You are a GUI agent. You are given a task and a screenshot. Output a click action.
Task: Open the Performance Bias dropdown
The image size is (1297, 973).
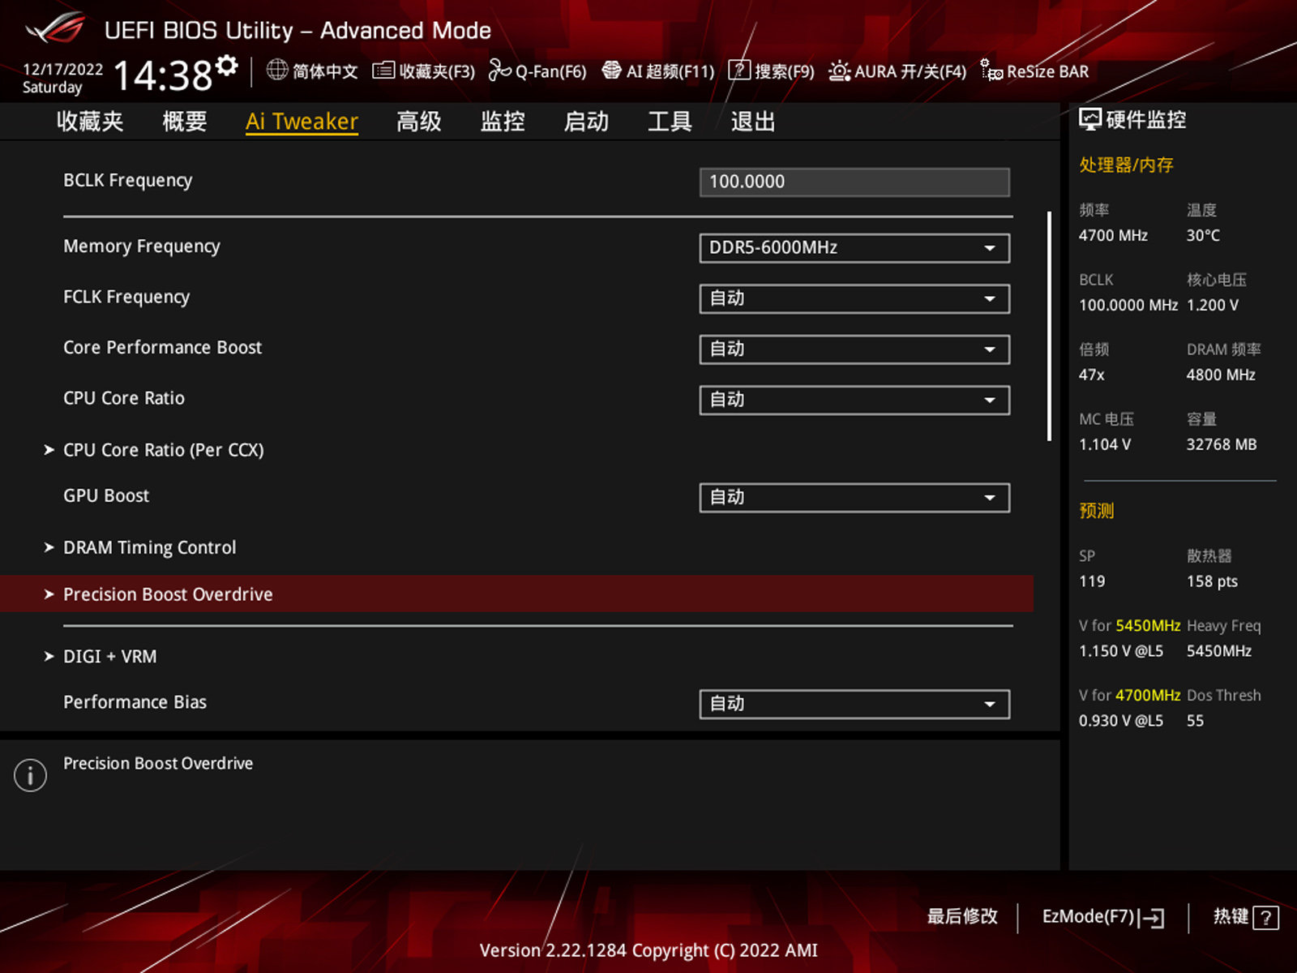(x=854, y=704)
